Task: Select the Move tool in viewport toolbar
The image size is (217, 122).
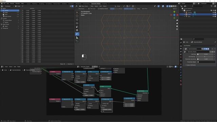Action: pos(77,20)
